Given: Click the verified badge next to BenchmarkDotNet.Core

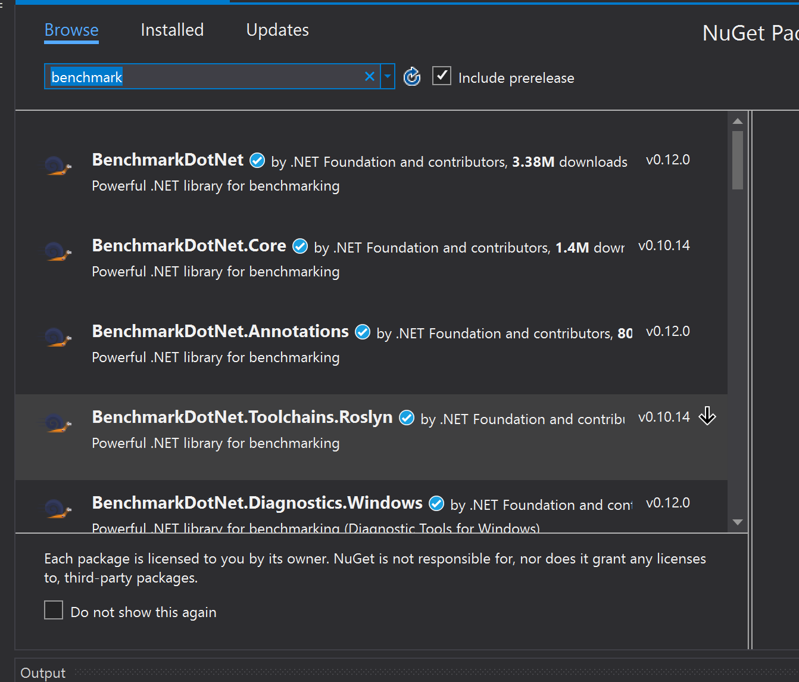Looking at the screenshot, I should [300, 246].
